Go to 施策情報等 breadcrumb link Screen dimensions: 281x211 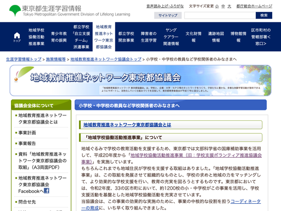(x=56, y=59)
